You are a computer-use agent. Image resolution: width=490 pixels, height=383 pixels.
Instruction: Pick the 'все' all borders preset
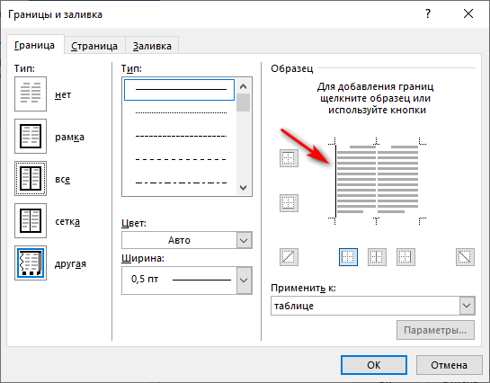tap(31, 178)
